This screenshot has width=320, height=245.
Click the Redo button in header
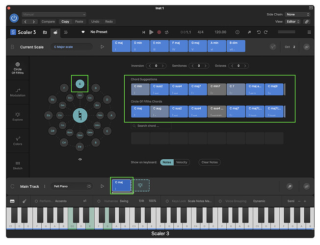point(109,22)
